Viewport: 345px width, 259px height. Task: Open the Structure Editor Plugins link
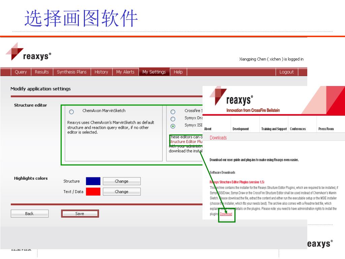tap(186, 142)
